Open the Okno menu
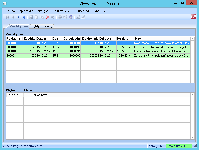199x150 pixels. 96,11
